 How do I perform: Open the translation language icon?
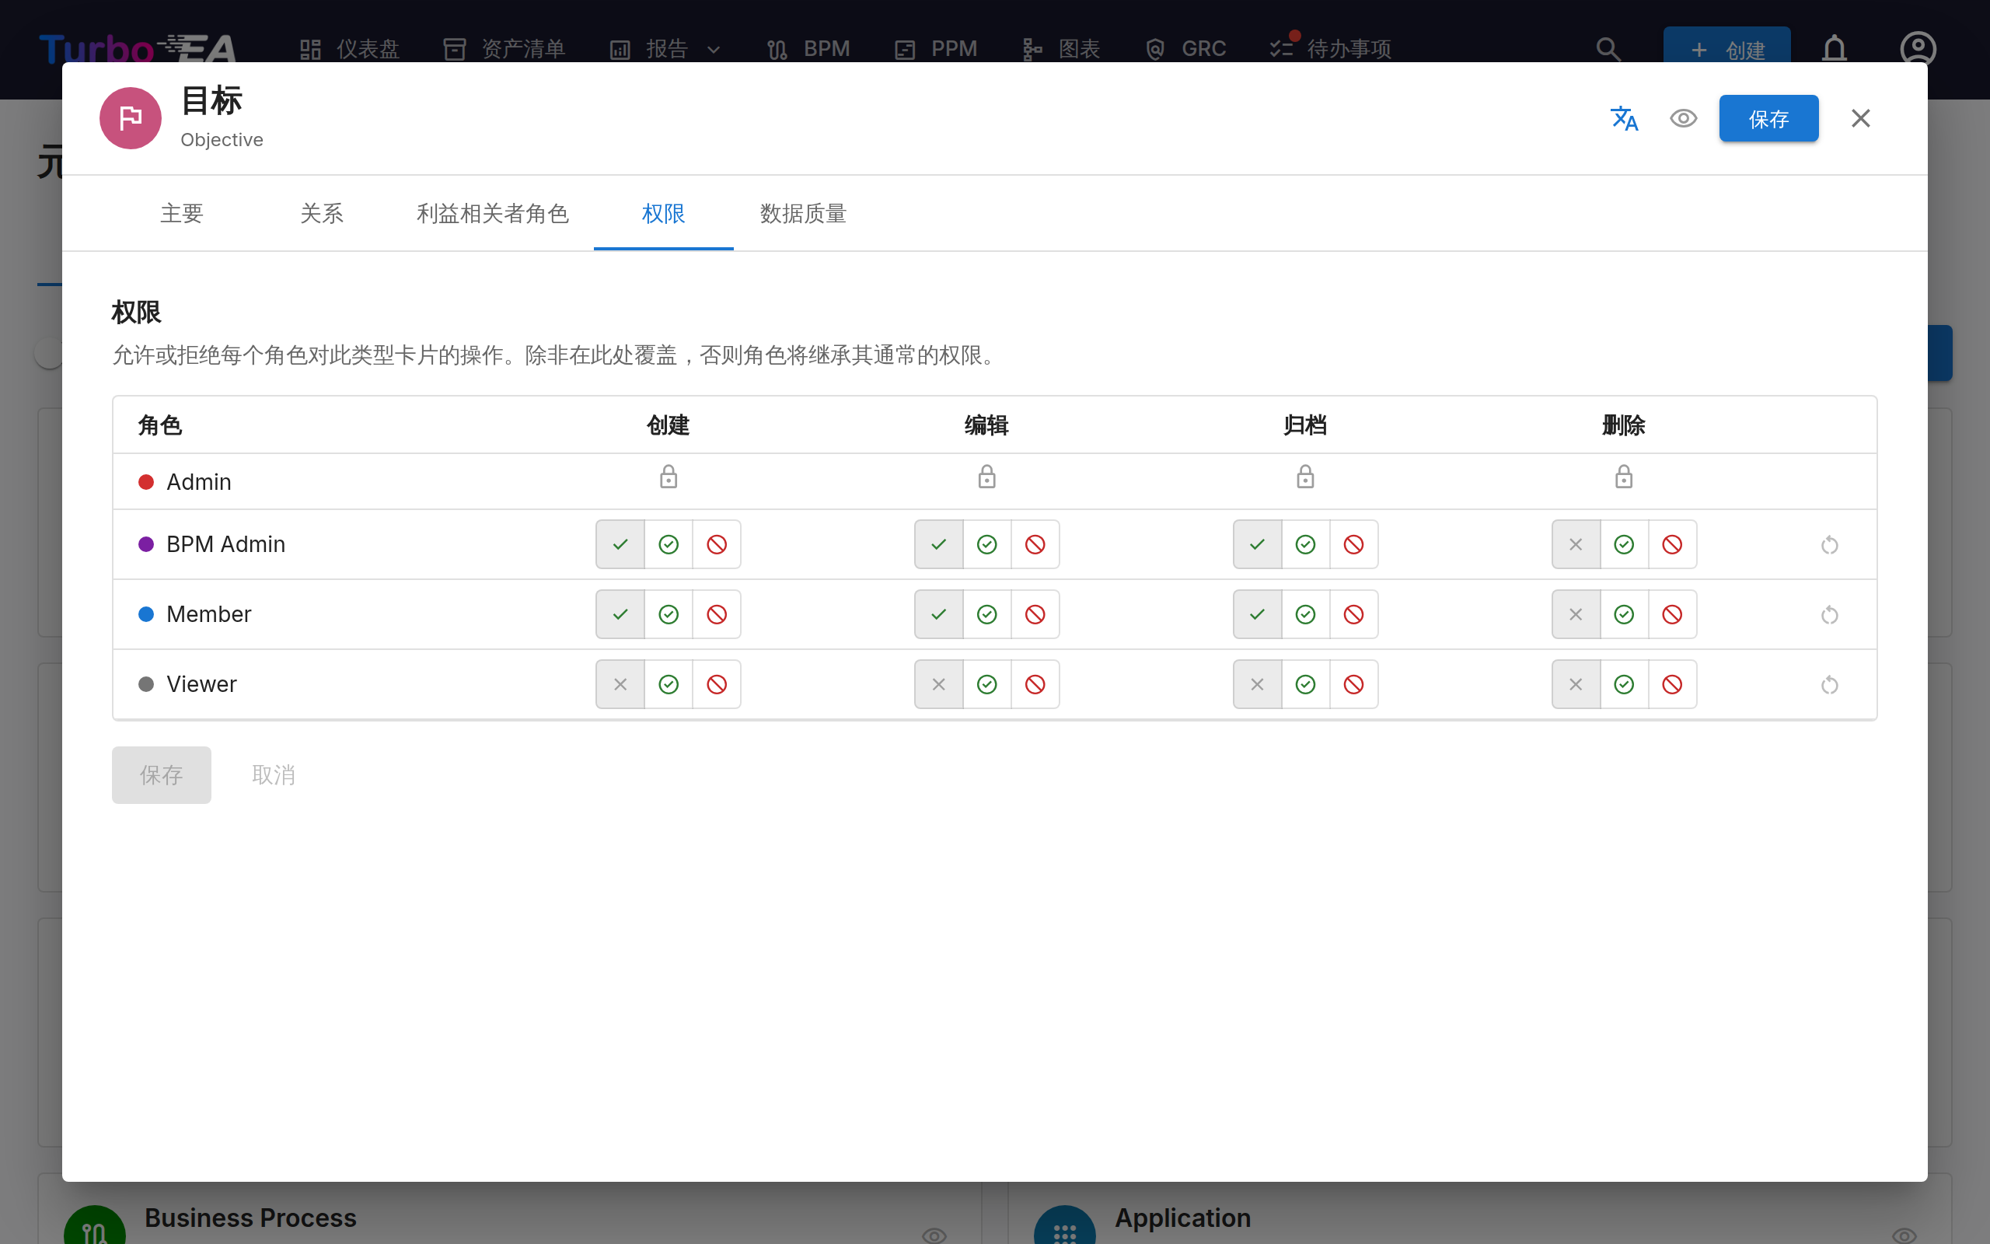(x=1624, y=118)
